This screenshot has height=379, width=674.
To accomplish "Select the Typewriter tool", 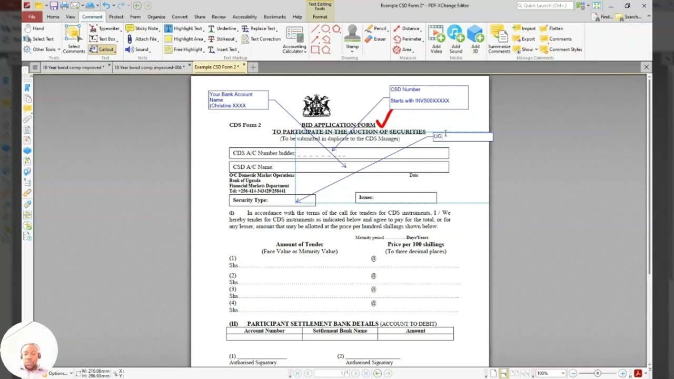I will pos(105,28).
